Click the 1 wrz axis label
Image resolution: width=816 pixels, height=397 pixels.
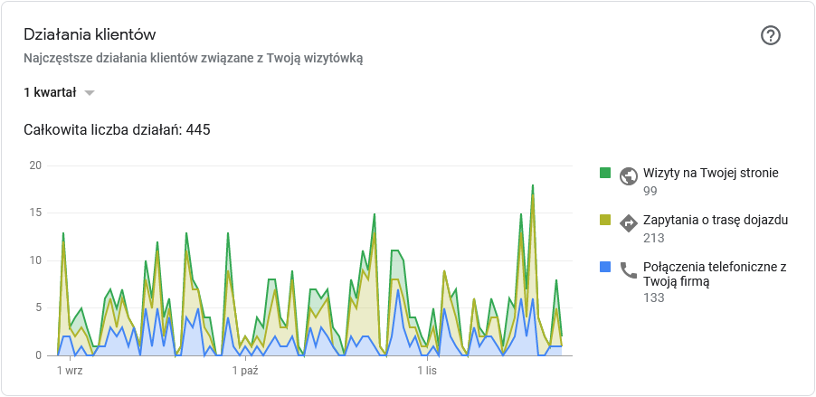coord(71,371)
